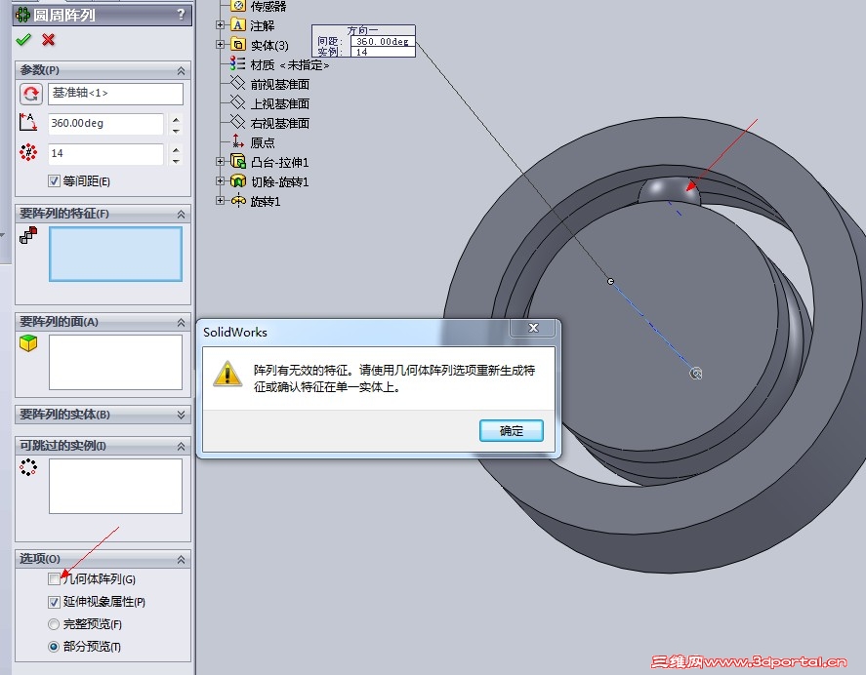The width and height of the screenshot is (866, 675).
Task: Click the 间距 callout value 360.00deg
Action: pyautogui.click(x=383, y=41)
